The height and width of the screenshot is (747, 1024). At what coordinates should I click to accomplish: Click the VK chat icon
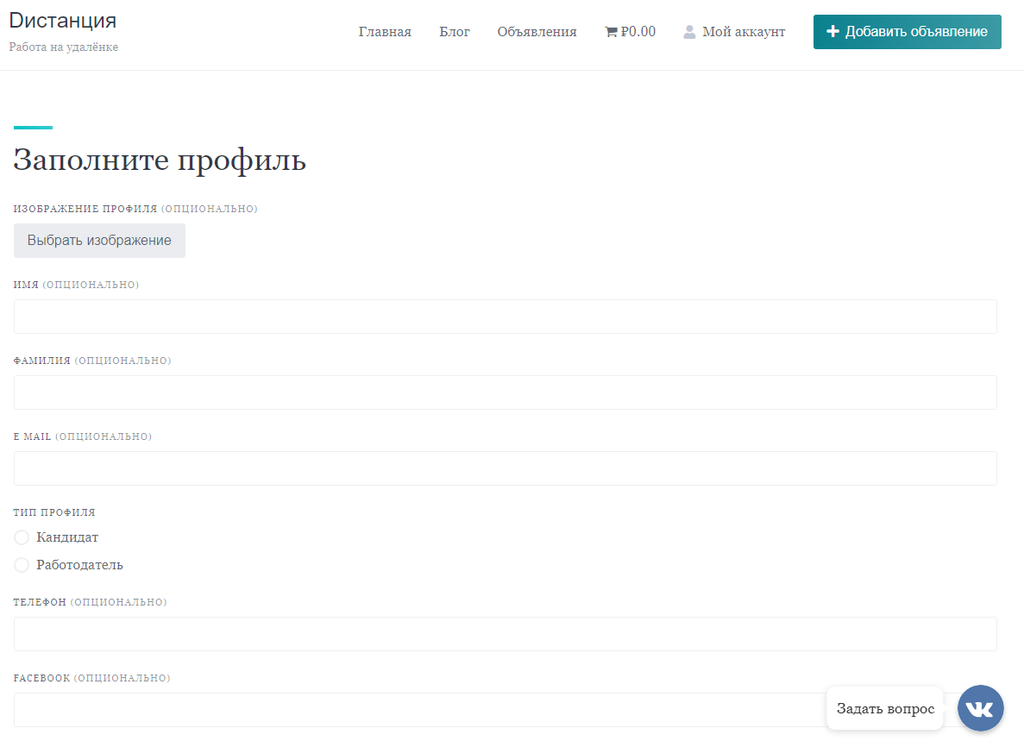(x=980, y=708)
